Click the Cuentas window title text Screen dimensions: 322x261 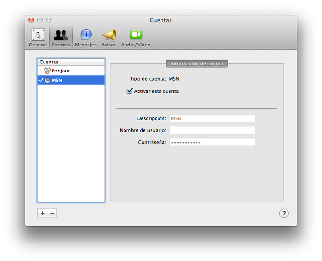click(x=161, y=20)
